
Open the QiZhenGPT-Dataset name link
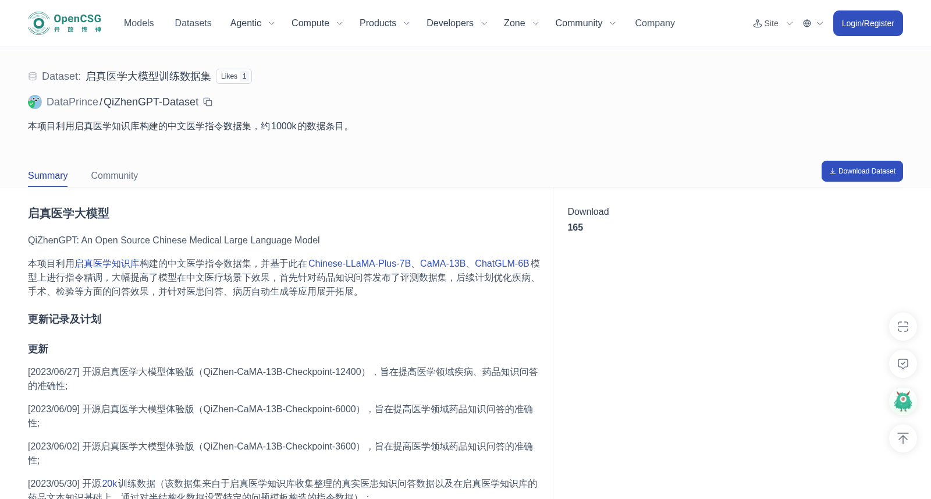[151, 102]
